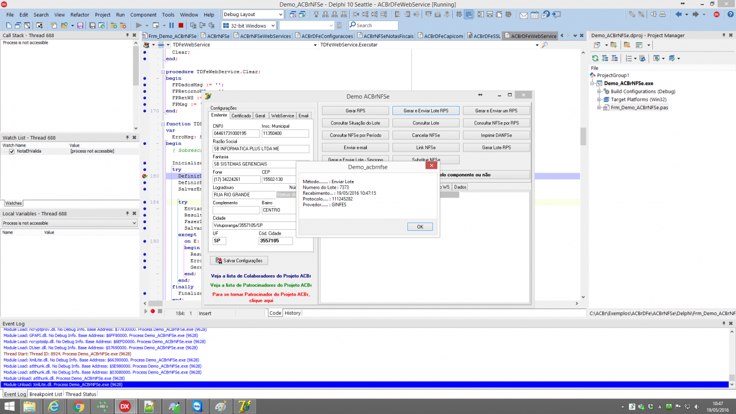Click the Event Log vertical scrollbar
Image resolution: width=736 pixels, height=414 pixels.
pos(732,357)
